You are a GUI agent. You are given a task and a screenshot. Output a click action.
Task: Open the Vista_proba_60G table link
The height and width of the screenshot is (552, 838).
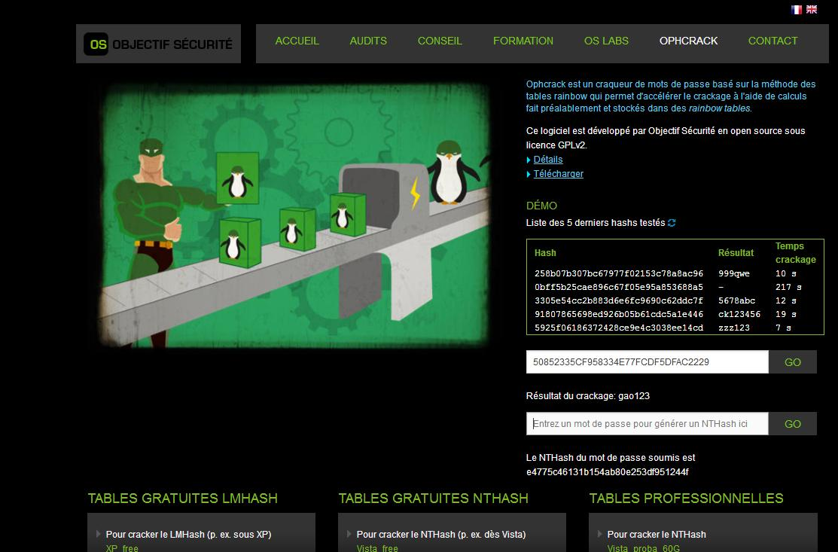tap(644, 548)
